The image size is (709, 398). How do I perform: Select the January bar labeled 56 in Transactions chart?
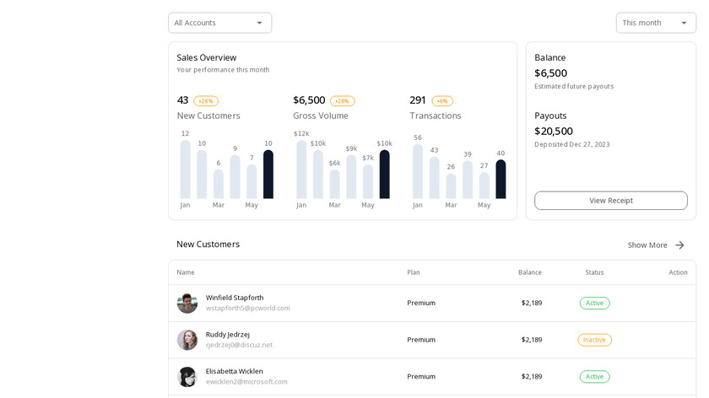[x=417, y=171]
